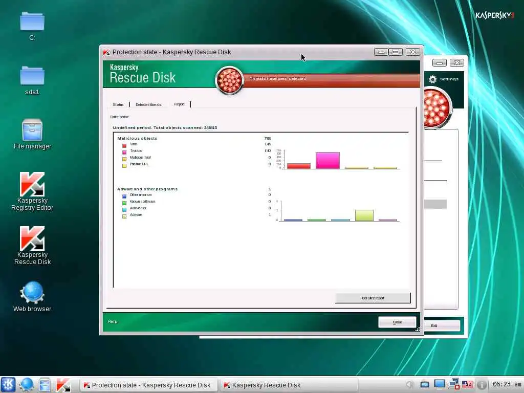The image size is (524, 393).
Task: Click the magenta Trojans legend swatch
Action: coord(124,152)
